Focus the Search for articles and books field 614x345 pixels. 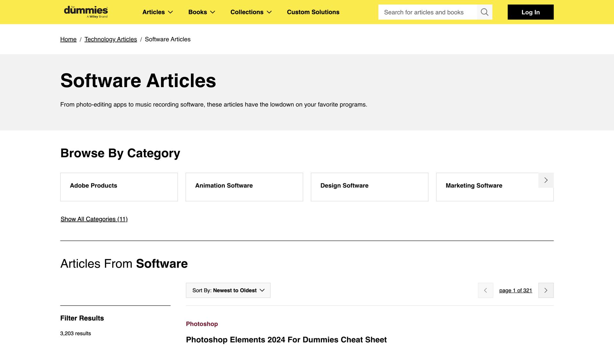(x=428, y=12)
